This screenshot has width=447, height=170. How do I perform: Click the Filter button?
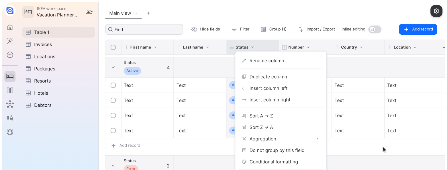point(240,29)
